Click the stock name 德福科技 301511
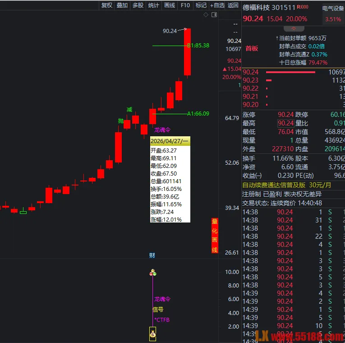 [x=269, y=8]
